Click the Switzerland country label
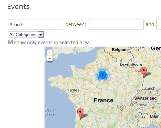The image size is (161, 128). pyautogui.click(x=145, y=98)
